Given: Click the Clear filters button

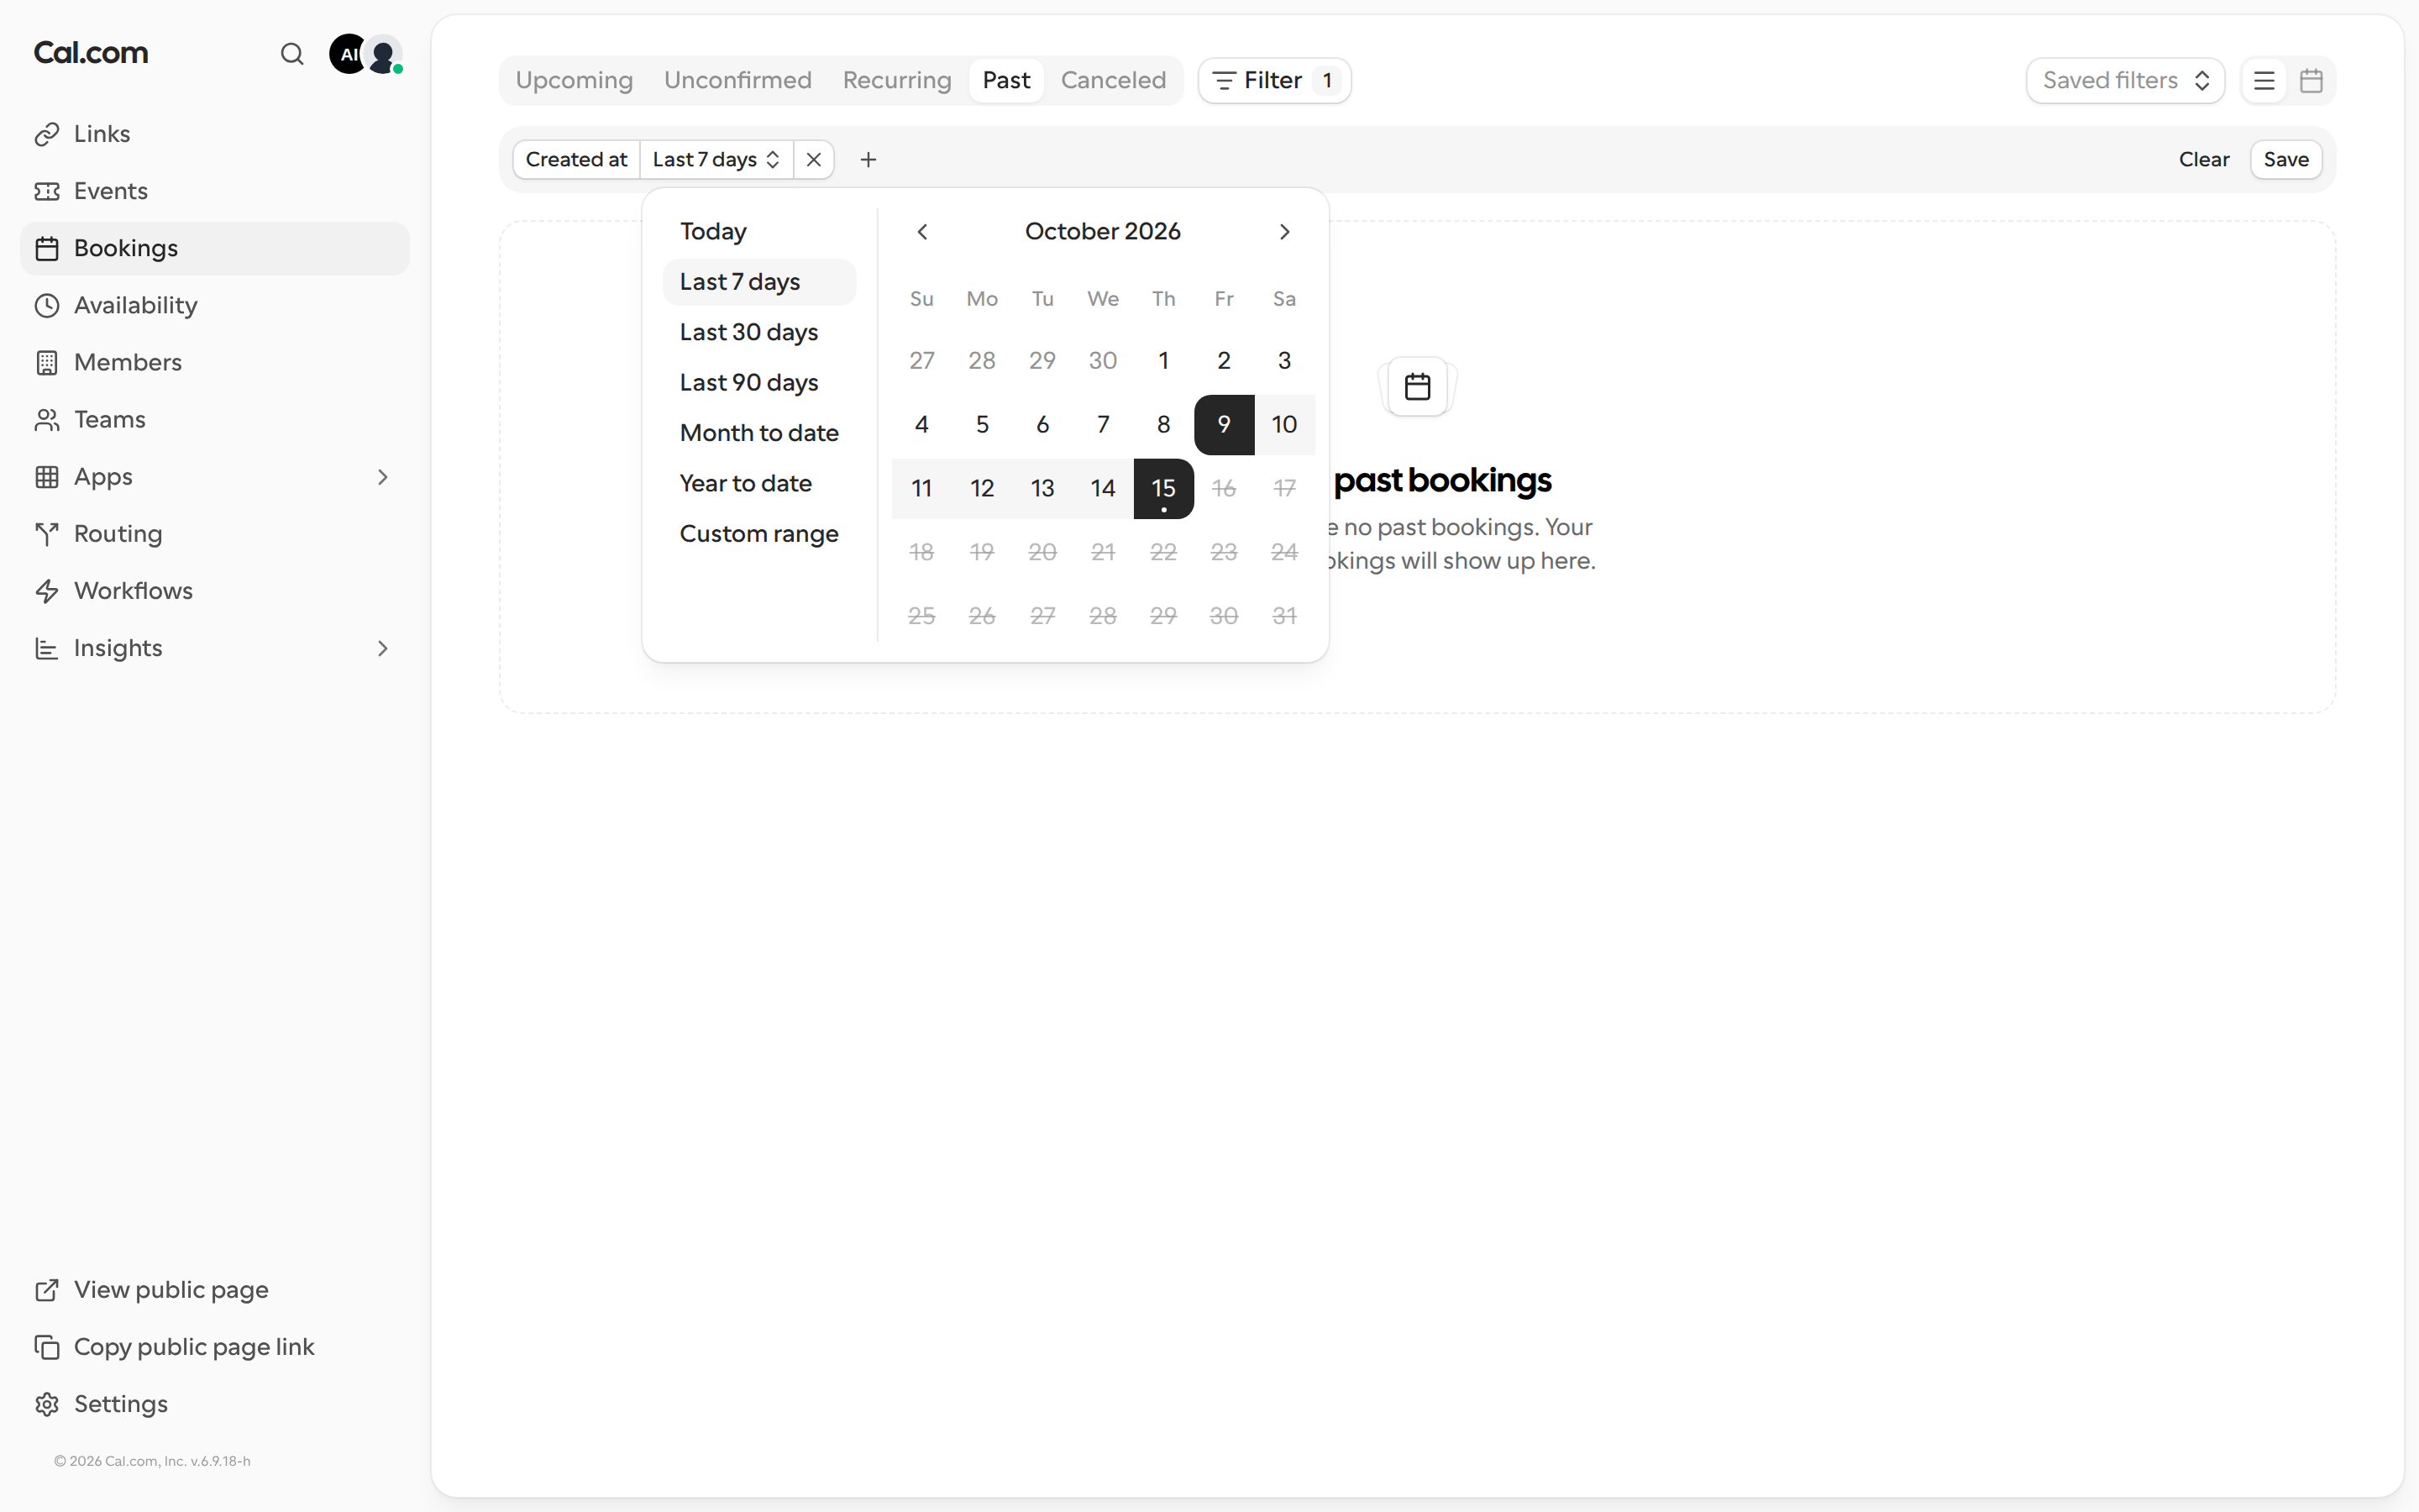Looking at the screenshot, I should [2203, 160].
